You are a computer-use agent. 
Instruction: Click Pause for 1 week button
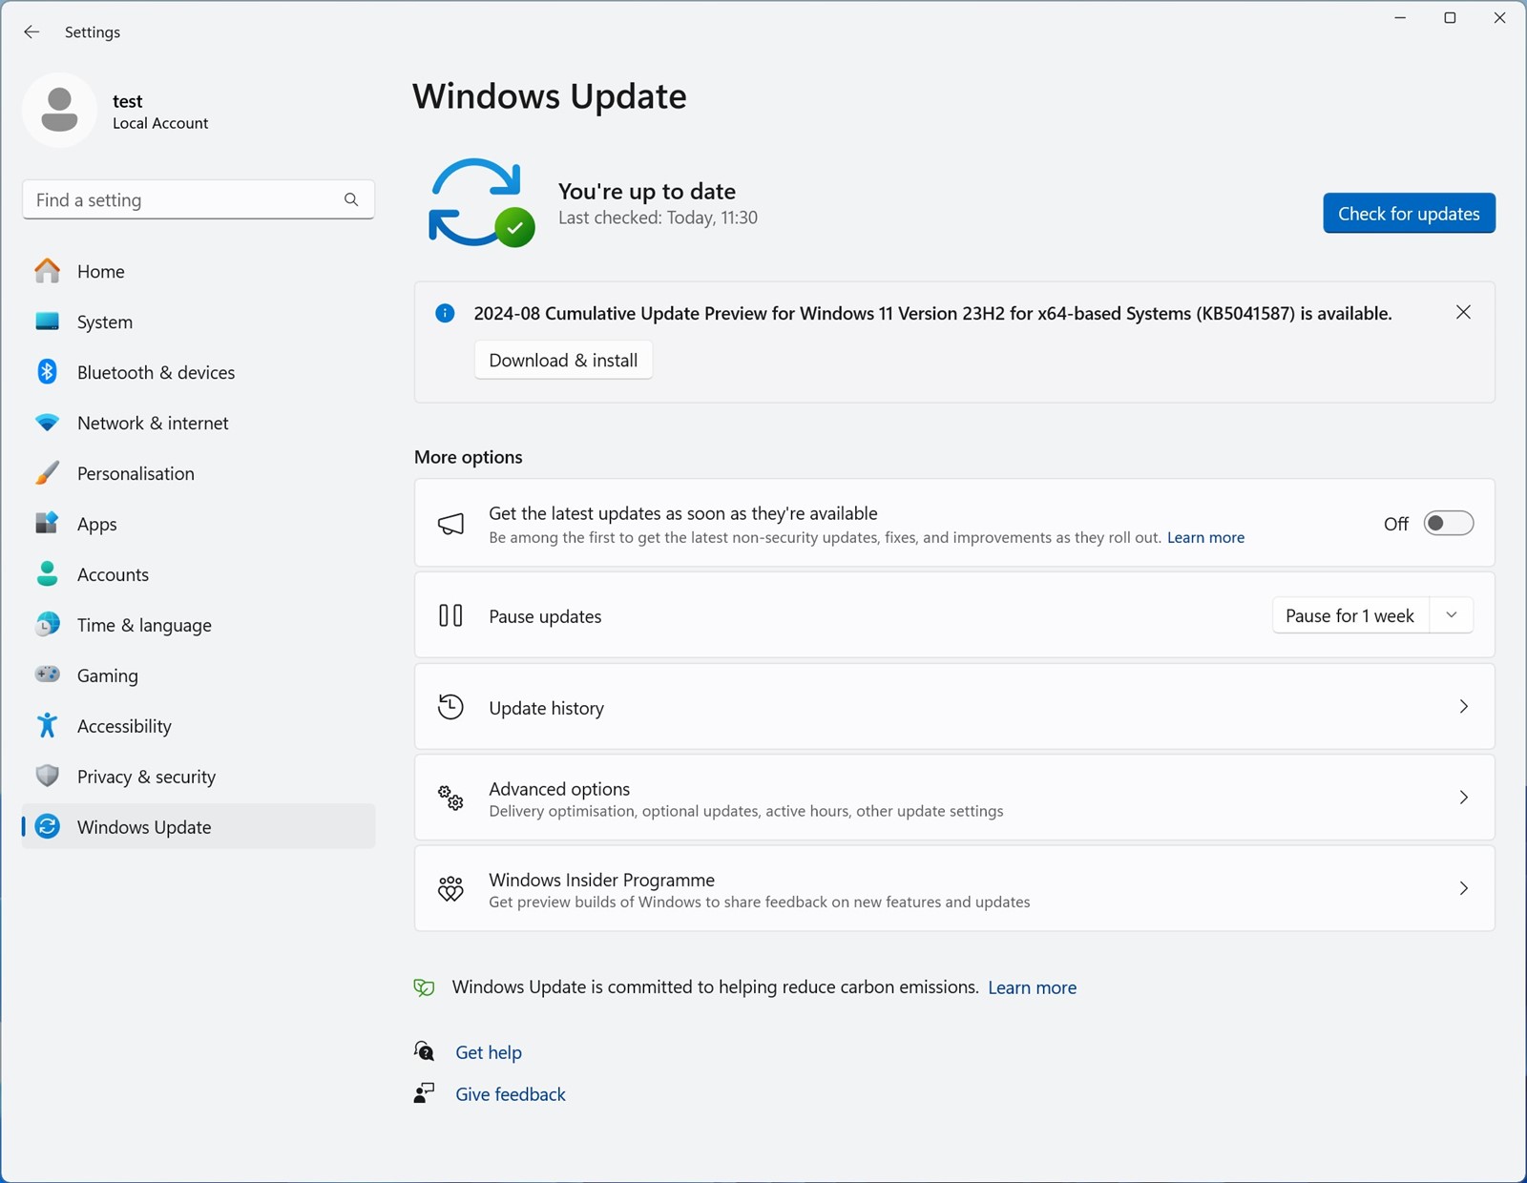[x=1349, y=615]
